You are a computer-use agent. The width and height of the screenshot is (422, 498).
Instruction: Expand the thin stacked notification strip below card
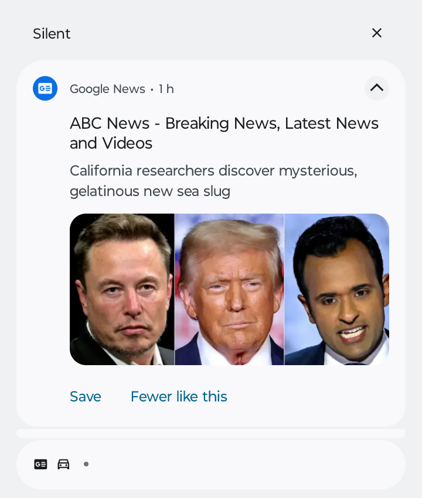[211, 433]
